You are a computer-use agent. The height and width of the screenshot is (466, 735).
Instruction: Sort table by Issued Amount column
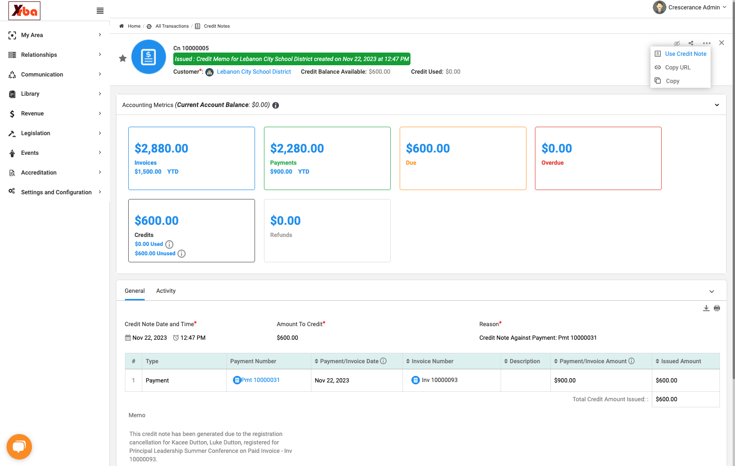pos(679,361)
